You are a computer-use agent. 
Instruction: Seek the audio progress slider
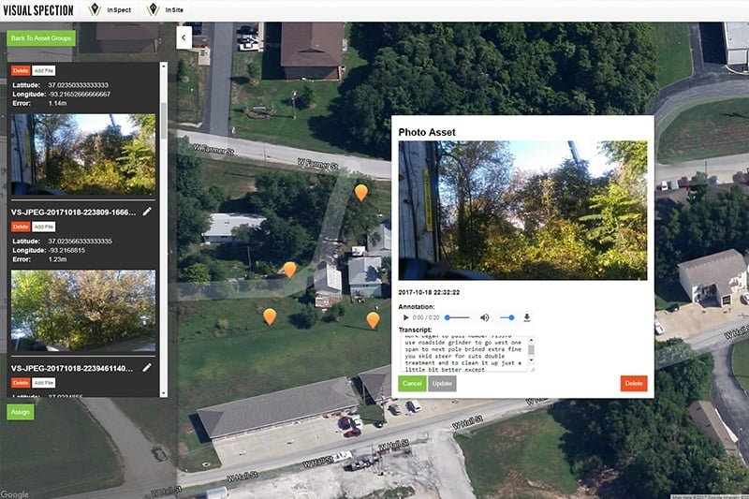pos(458,317)
